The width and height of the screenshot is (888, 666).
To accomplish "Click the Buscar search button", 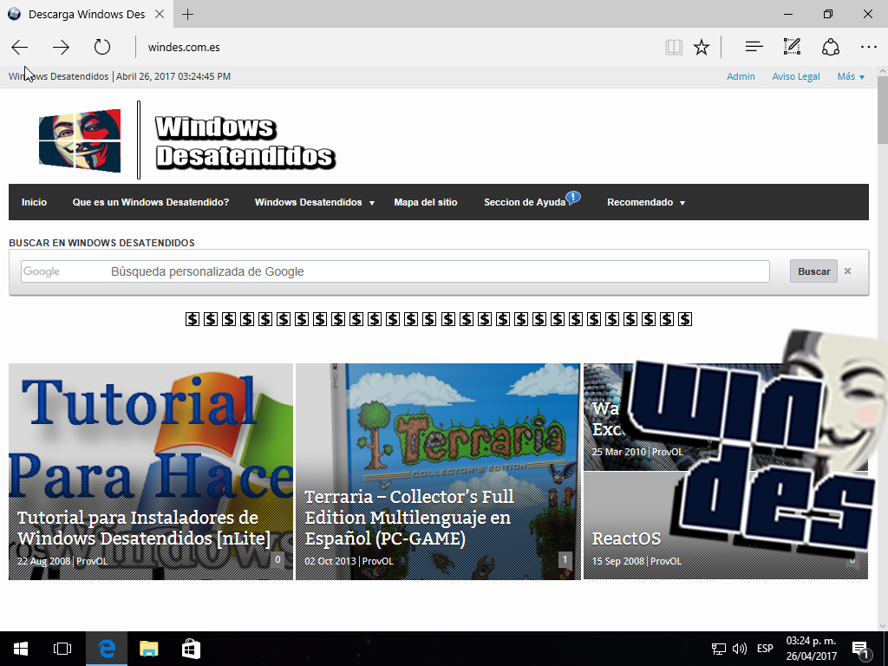I will pyautogui.click(x=813, y=271).
